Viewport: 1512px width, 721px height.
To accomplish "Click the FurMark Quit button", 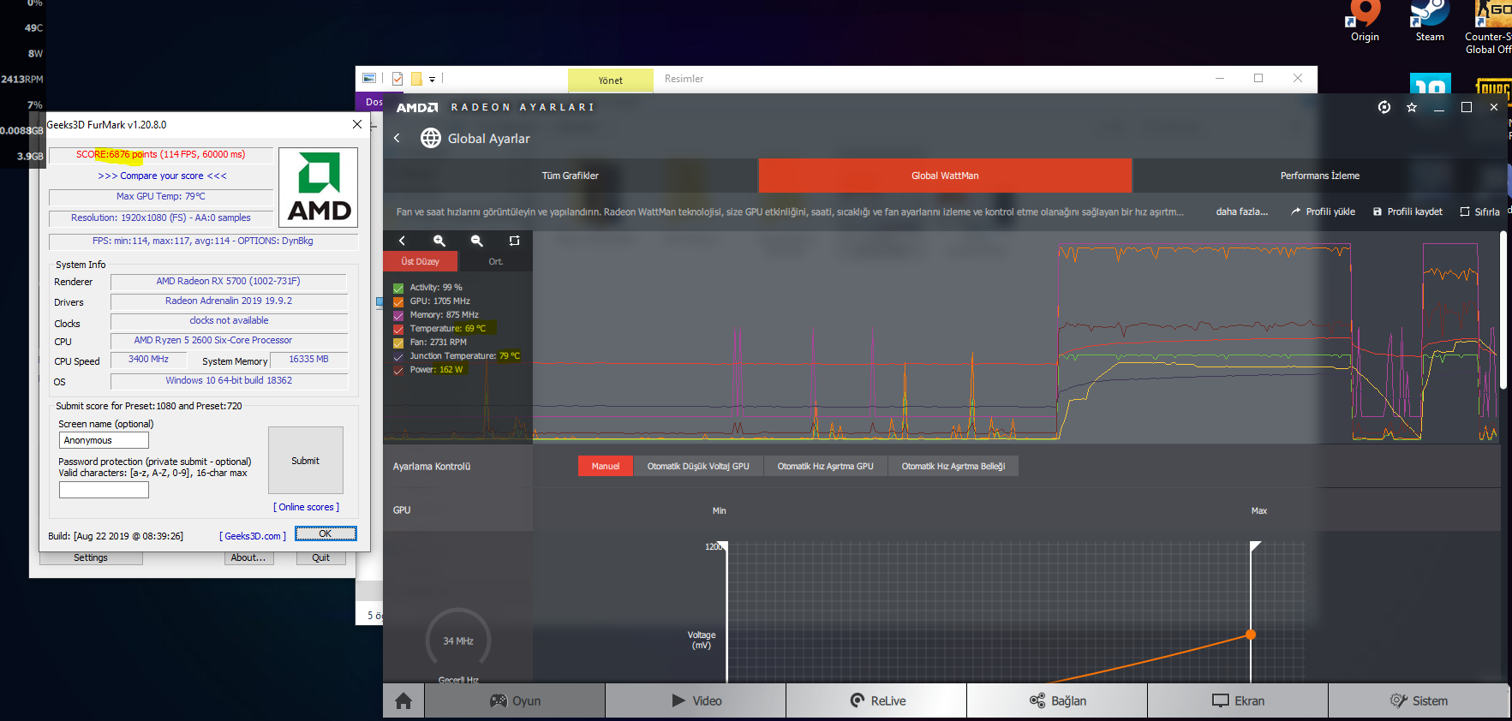I will tap(321, 557).
